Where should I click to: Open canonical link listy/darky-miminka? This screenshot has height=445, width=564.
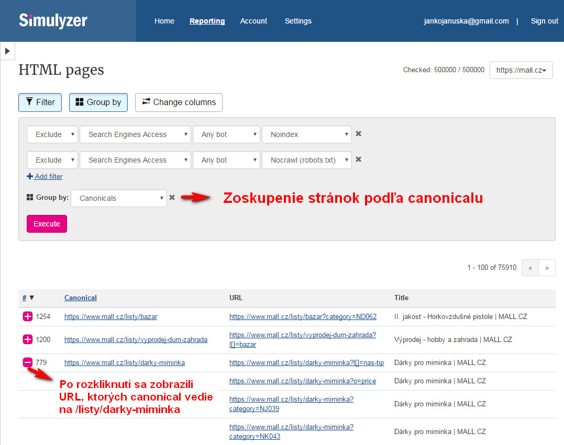pos(125,363)
